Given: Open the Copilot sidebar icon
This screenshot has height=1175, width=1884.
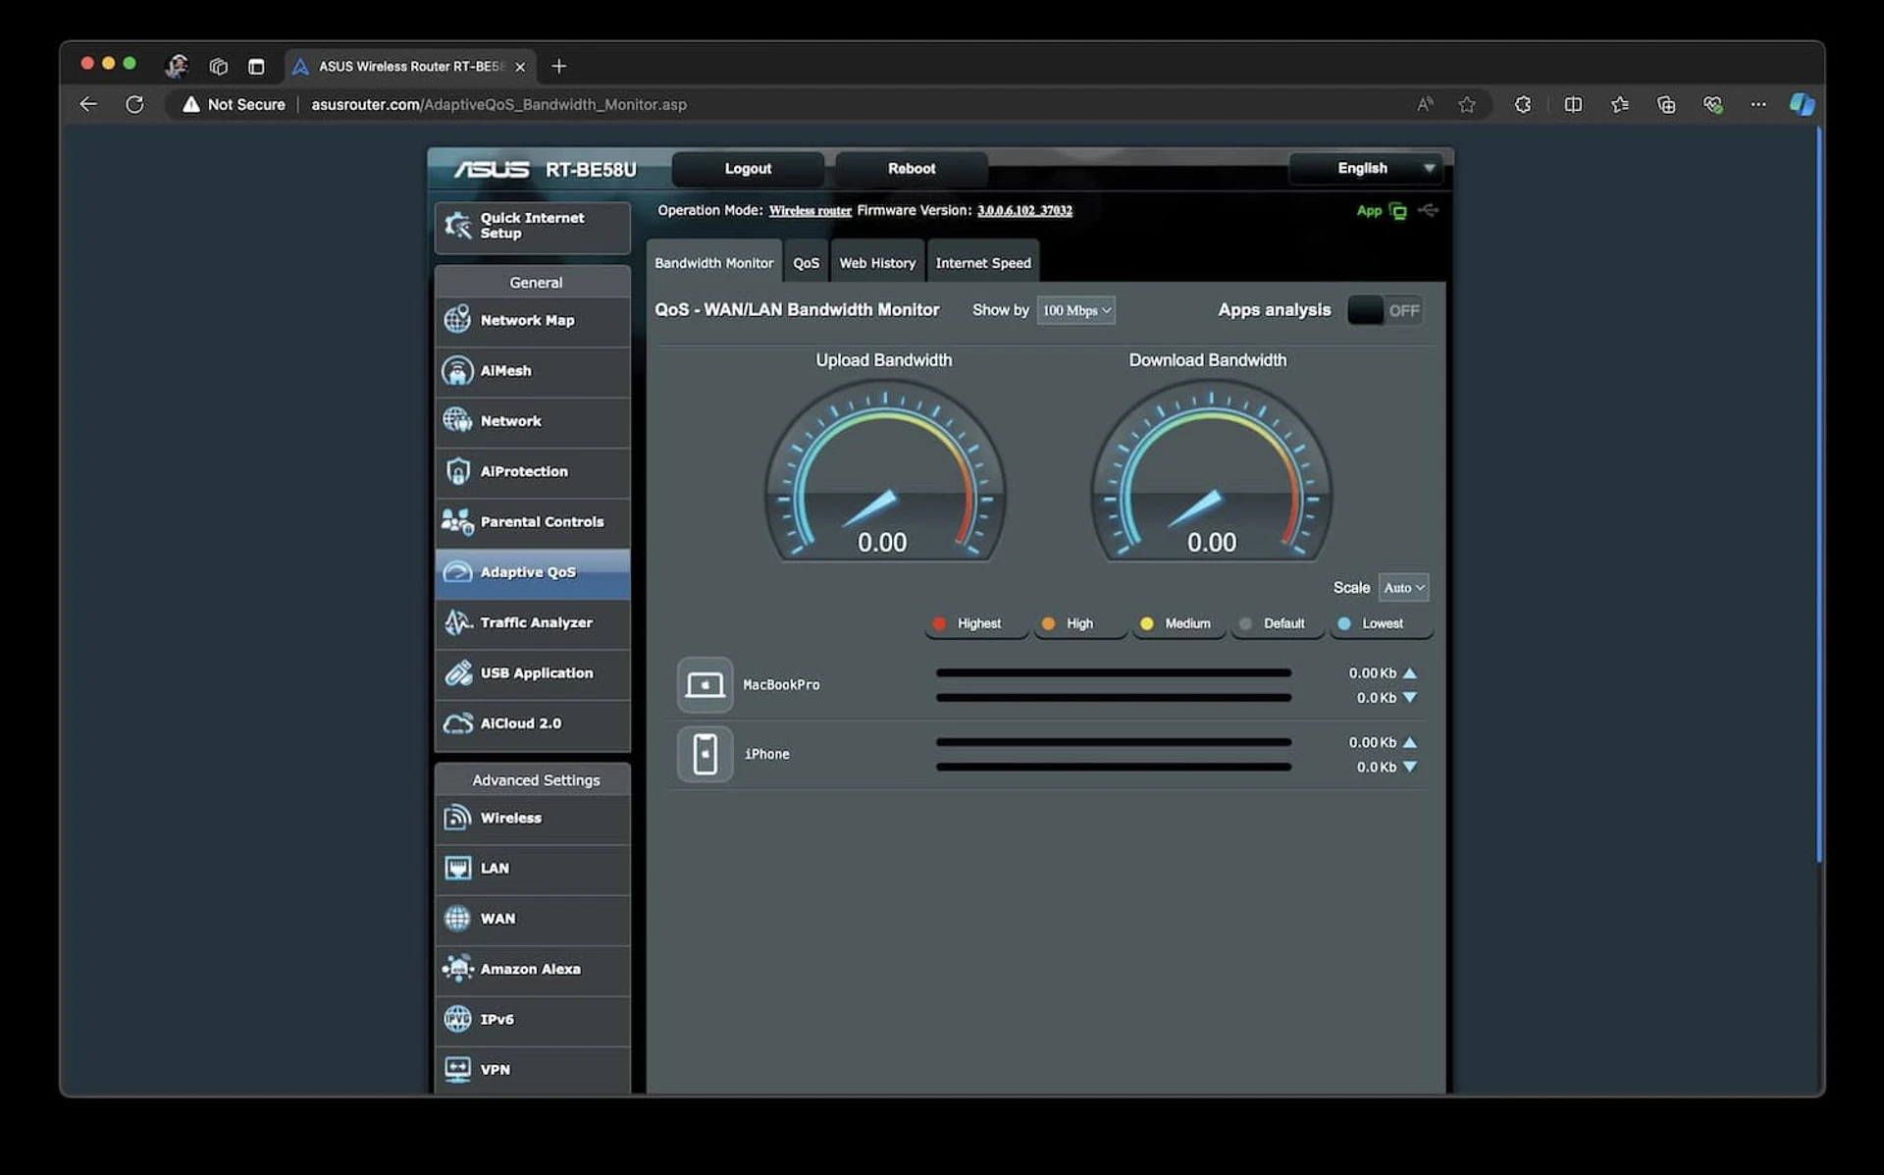Looking at the screenshot, I should (x=1802, y=104).
